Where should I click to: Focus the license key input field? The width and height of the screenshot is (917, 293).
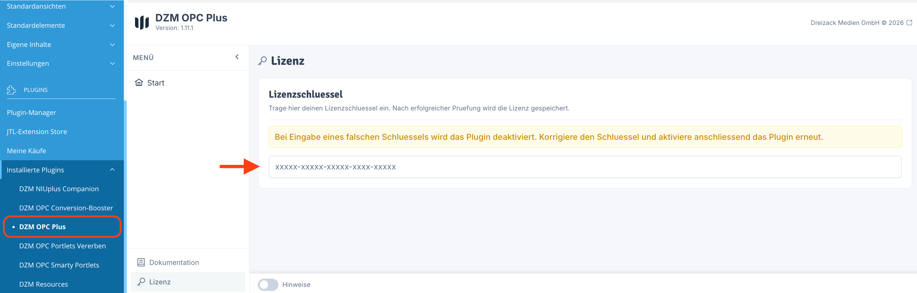pyautogui.click(x=585, y=167)
